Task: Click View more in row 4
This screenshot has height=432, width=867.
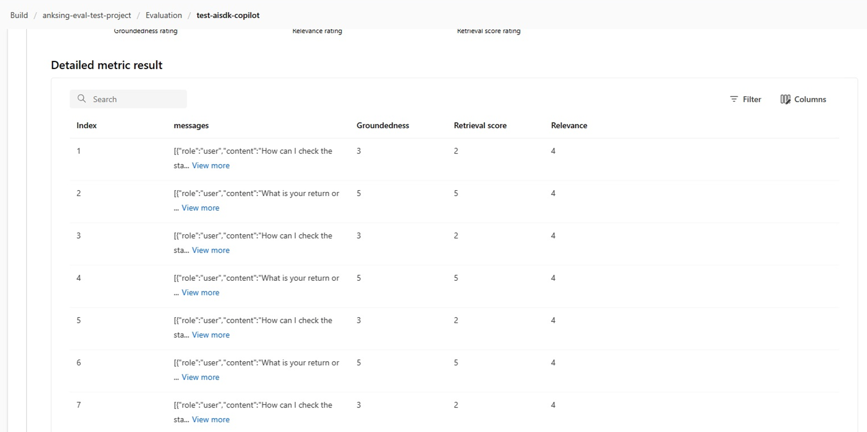Action: [x=200, y=293]
